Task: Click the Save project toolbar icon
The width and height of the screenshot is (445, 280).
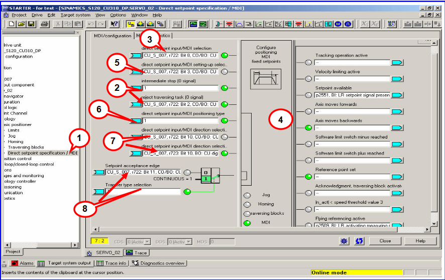Action: tap(31, 24)
